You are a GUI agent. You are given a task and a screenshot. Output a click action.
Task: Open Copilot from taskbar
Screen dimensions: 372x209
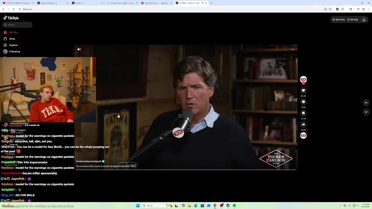(x=183, y=206)
